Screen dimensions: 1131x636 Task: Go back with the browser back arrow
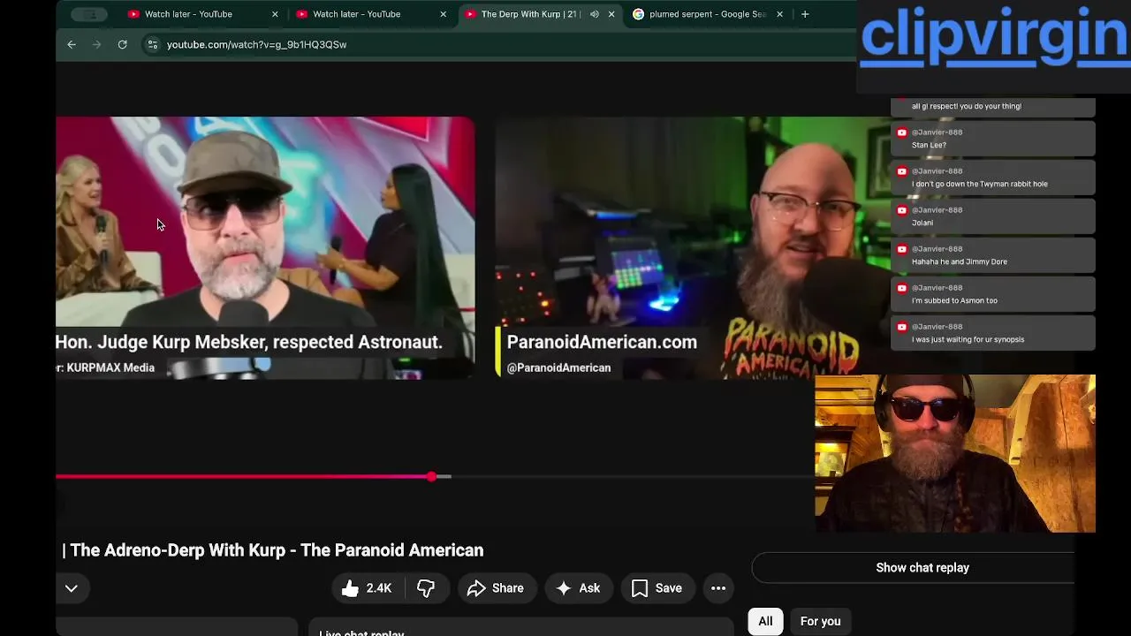tap(72, 44)
